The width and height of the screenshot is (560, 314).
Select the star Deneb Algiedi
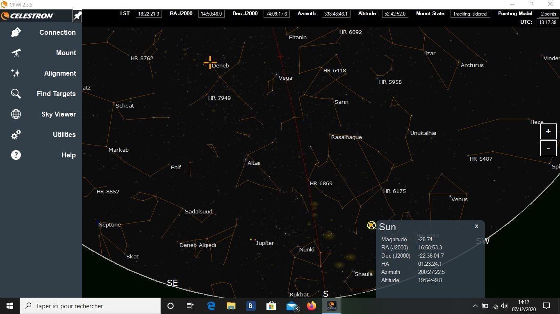(x=198, y=245)
